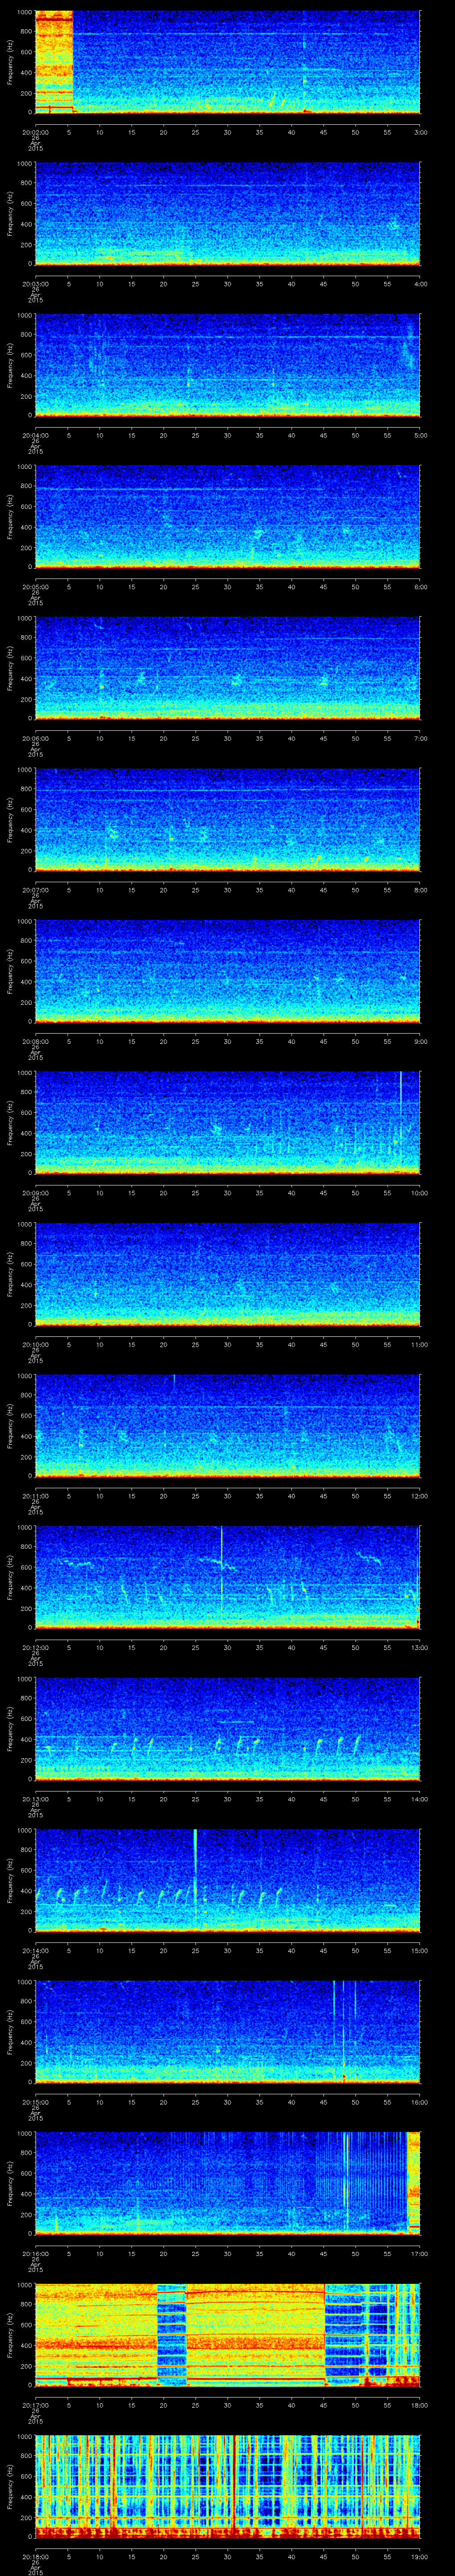This screenshot has width=455, height=2576.
Task: Click the '17:00' end time label
Action: [419, 2253]
